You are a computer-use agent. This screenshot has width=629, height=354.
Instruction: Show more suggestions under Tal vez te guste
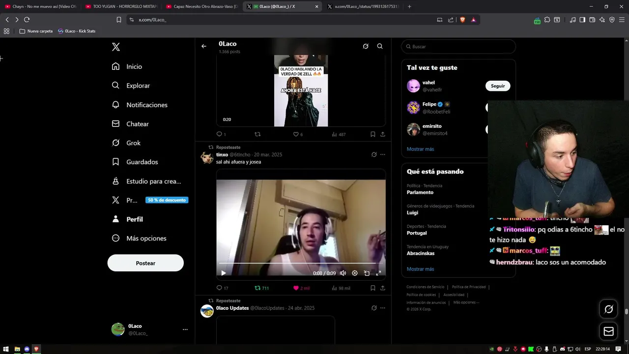click(x=420, y=149)
